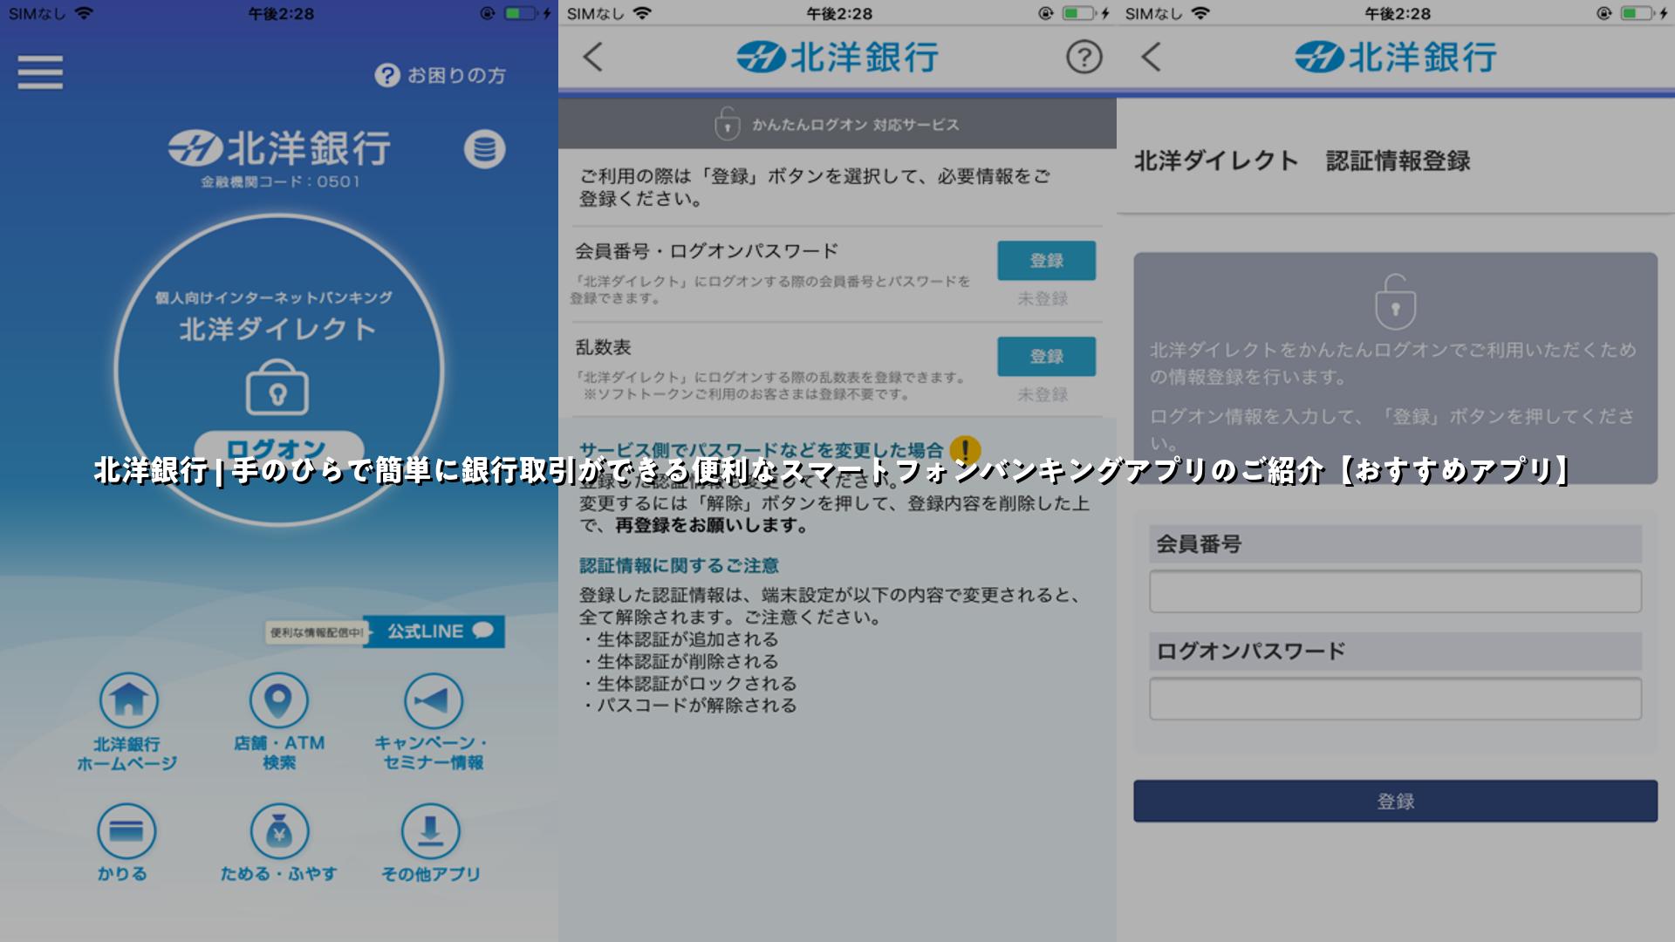Tap the 個人向けインターネットバンキング text
The height and width of the screenshot is (942, 1675).
[x=274, y=298]
